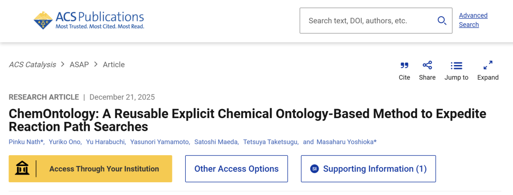Select the Article breadcrumb item
The image size is (513, 195).
pyautogui.click(x=114, y=65)
